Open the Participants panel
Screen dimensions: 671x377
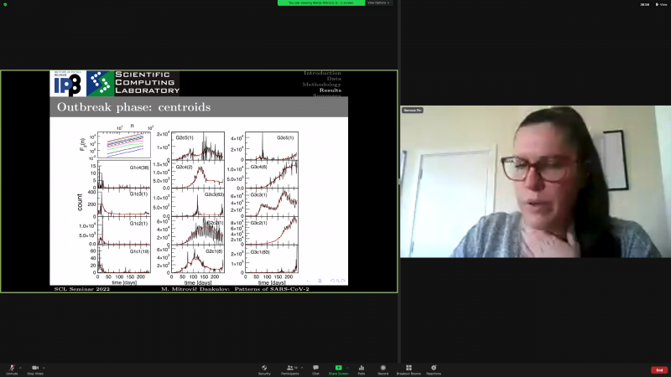(289, 369)
